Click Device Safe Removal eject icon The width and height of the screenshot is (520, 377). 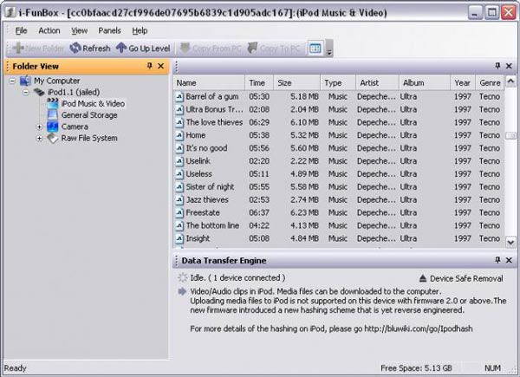423,278
